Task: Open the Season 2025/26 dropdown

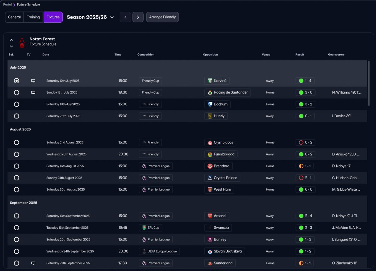Action: pos(90,17)
